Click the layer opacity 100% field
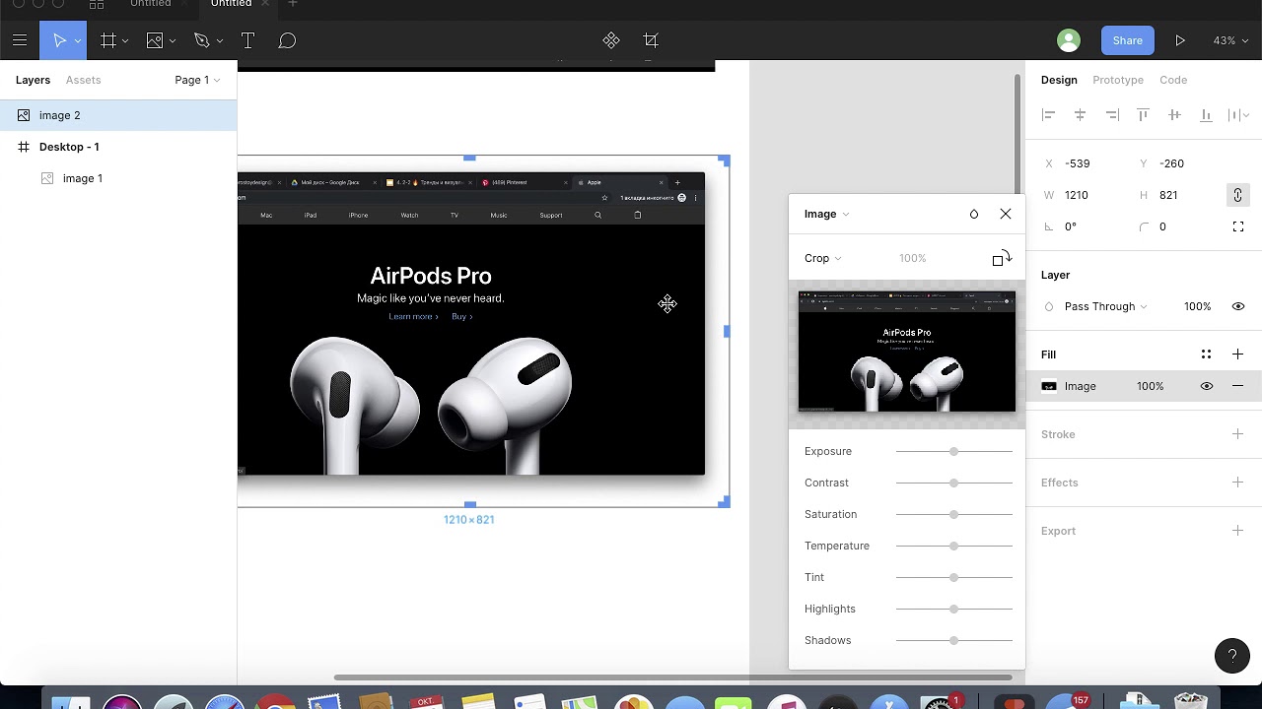The width and height of the screenshot is (1262, 709). tap(1197, 306)
